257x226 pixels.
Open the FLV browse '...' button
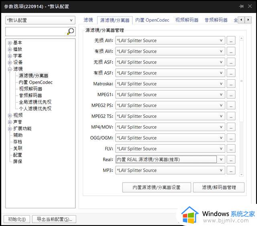pos(231,149)
